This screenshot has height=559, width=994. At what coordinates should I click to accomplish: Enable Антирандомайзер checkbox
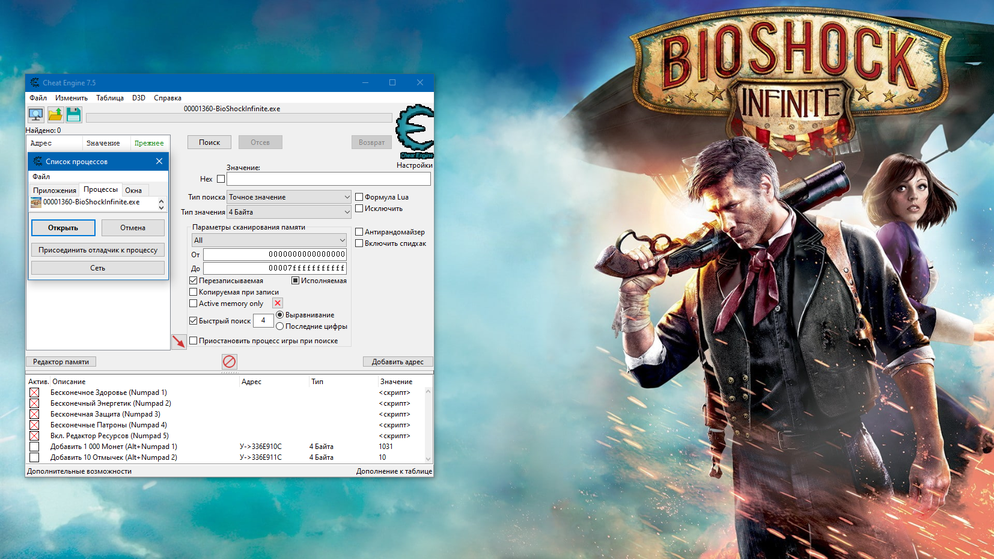coord(359,232)
